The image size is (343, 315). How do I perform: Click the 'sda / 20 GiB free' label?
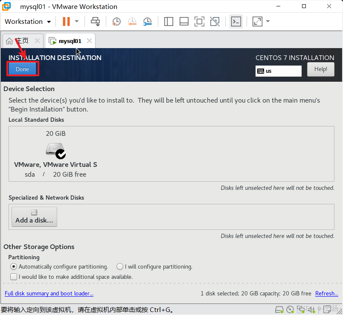(x=55, y=175)
